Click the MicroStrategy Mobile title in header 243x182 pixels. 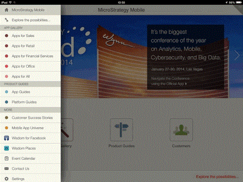[121, 10]
